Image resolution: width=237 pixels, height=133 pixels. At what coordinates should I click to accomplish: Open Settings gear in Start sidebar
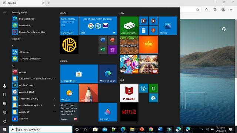coord(4,112)
